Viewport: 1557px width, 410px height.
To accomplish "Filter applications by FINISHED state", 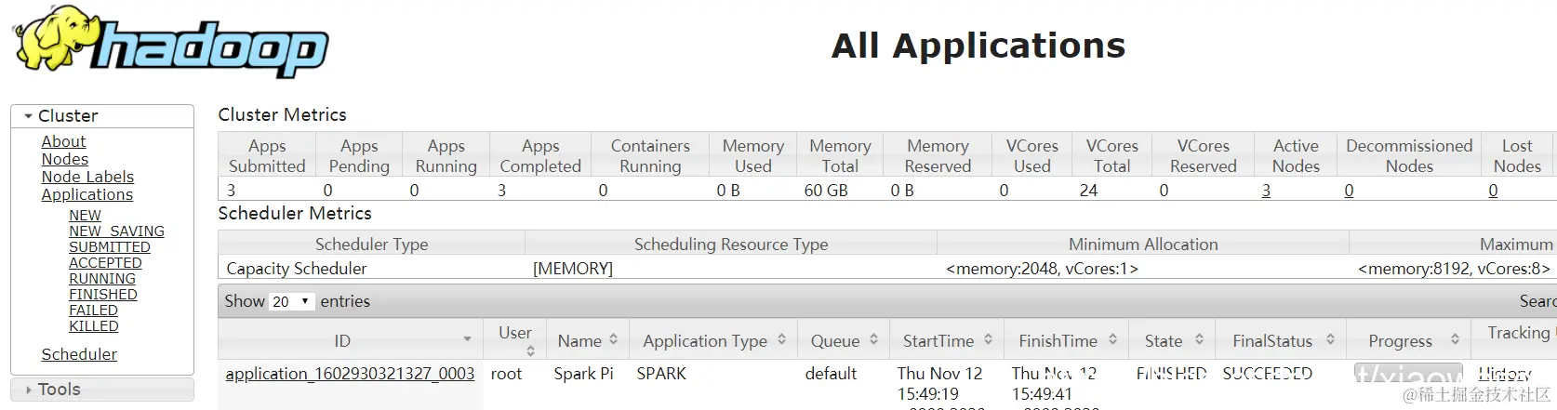I will pos(103,295).
